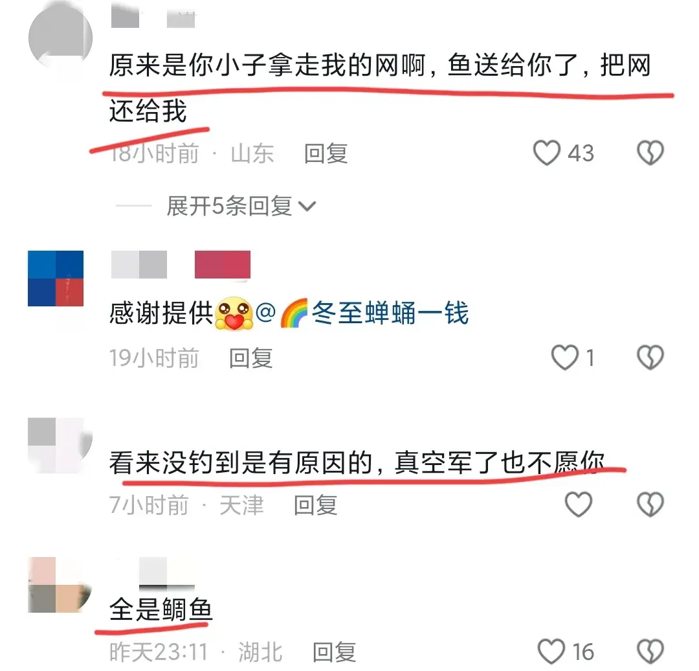Dislike the Tianjin comment
The height and width of the screenshot is (671, 699).
[x=650, y=505]
